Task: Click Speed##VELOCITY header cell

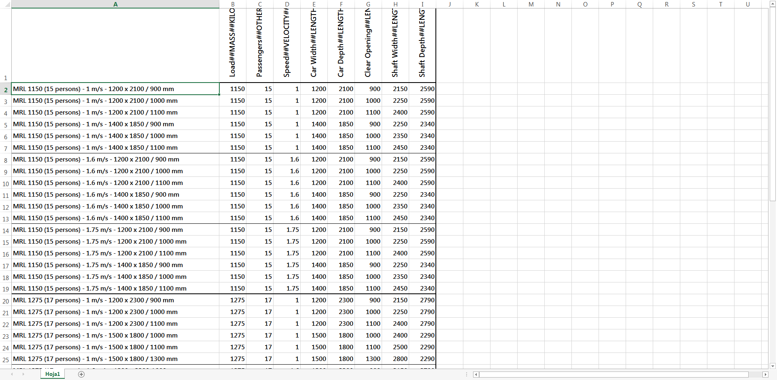Action: coord(287,45)
